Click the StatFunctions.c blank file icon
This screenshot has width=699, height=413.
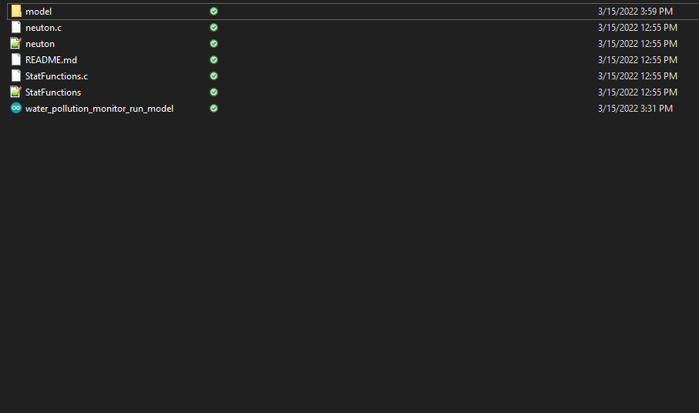click(16, 76)
